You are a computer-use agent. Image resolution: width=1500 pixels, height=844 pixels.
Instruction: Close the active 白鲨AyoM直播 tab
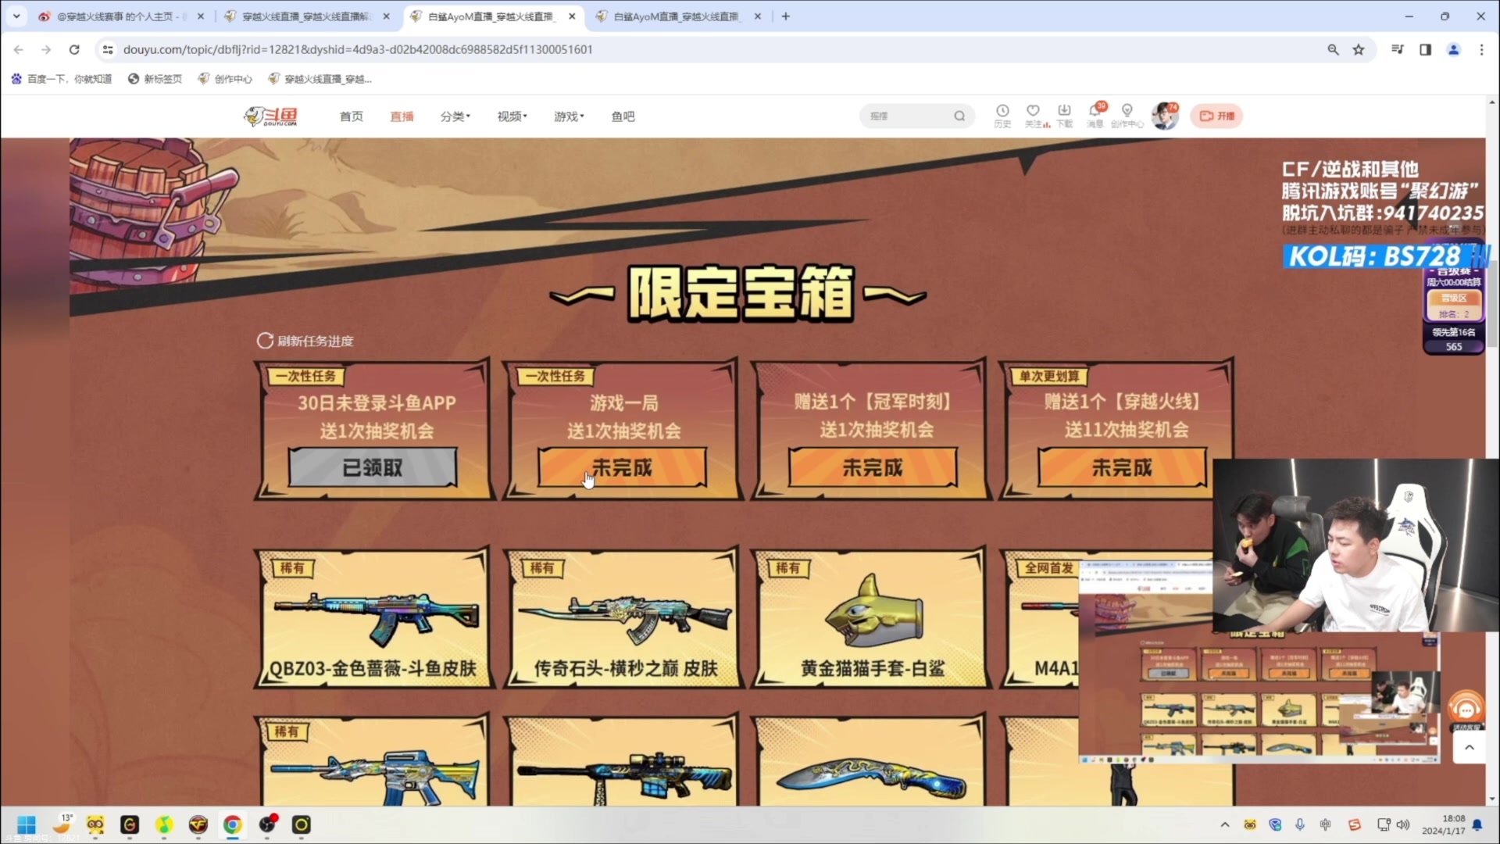tap(572, 16)
